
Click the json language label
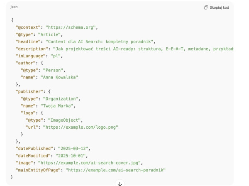tap(14, 7)
